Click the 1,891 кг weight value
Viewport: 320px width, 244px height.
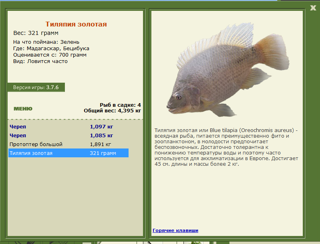pos(101,144)
